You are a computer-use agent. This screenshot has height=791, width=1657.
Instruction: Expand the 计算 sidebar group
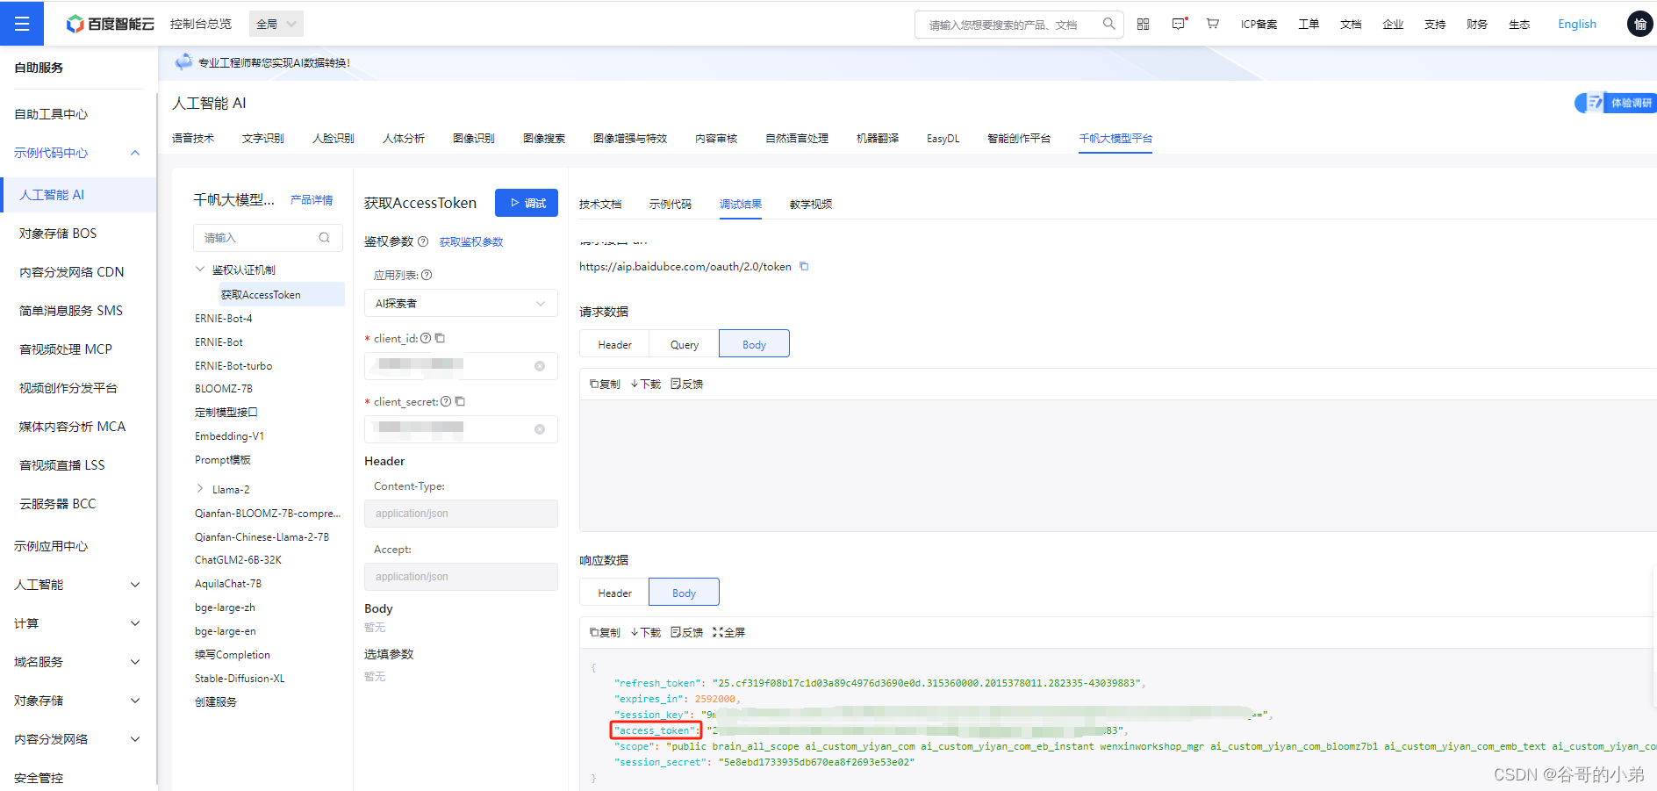135,623
